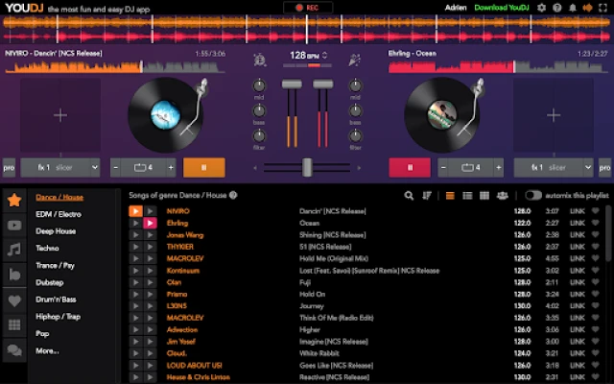Pause the left deck with the orange button
Screen dimensions: 614x384
[x=203, y=167]
